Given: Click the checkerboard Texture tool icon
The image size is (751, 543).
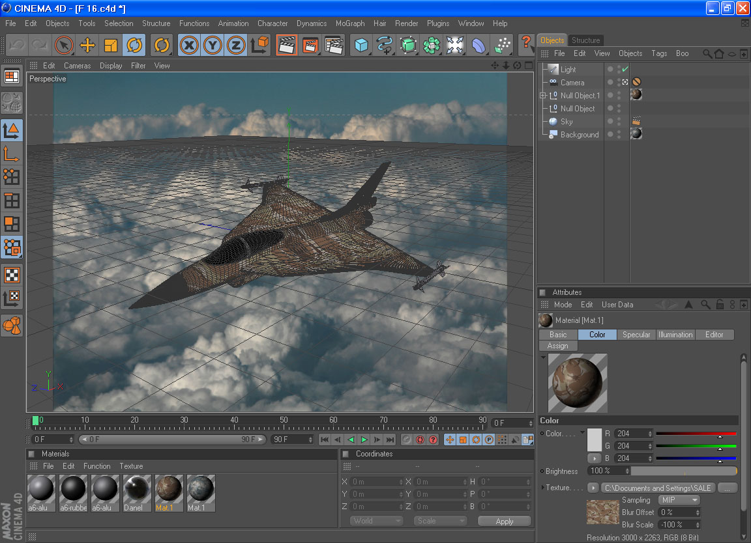Looking at the screenshot, I should pyautogui.click(x=12, y=275).
